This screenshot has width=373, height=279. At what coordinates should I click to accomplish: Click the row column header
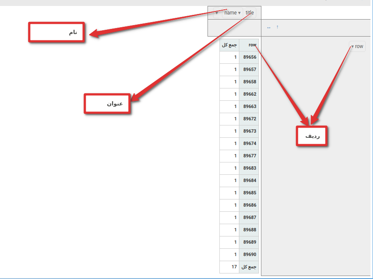click(x=249, y=45)
